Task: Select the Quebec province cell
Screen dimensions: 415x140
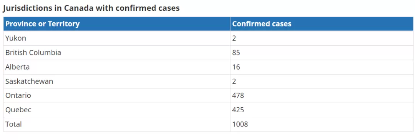Action: 117,110
